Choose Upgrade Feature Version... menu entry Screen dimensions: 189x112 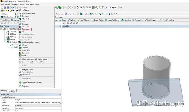point(32,82)
